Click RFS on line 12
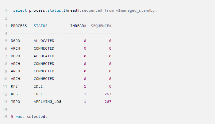 pos(14,94)
